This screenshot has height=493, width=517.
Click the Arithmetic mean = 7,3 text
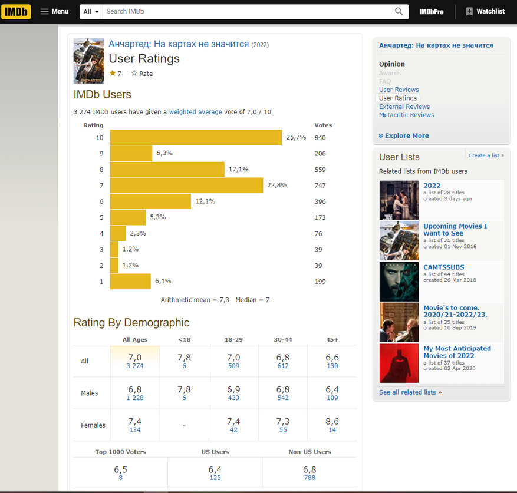195,300
